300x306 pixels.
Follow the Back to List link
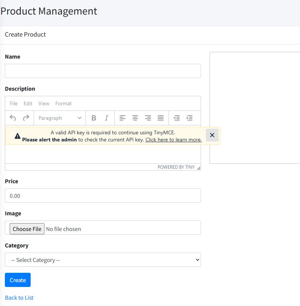[19, 297]
